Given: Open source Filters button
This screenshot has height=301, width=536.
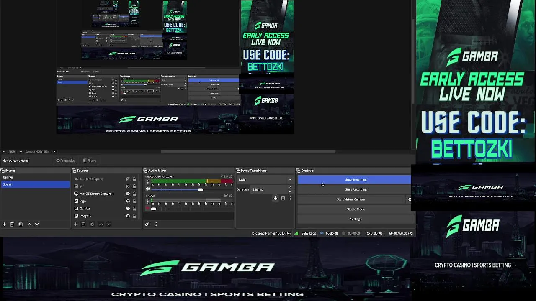Looking at the screenshot, I should coord(90,161).
